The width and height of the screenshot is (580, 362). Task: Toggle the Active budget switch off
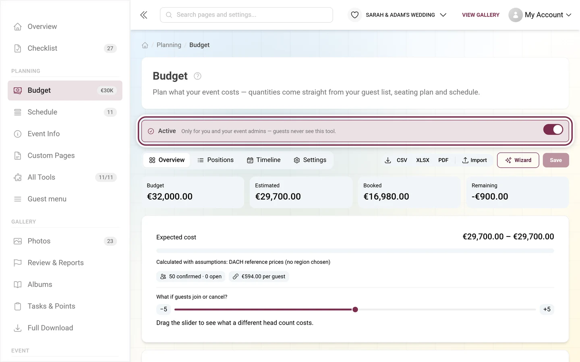pos(553,130)
